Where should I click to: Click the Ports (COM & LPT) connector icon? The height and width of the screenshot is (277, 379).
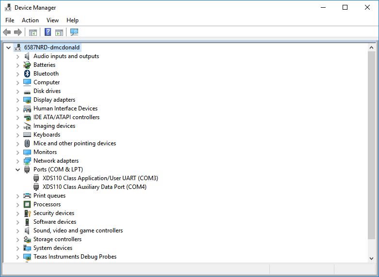[27, 169]
